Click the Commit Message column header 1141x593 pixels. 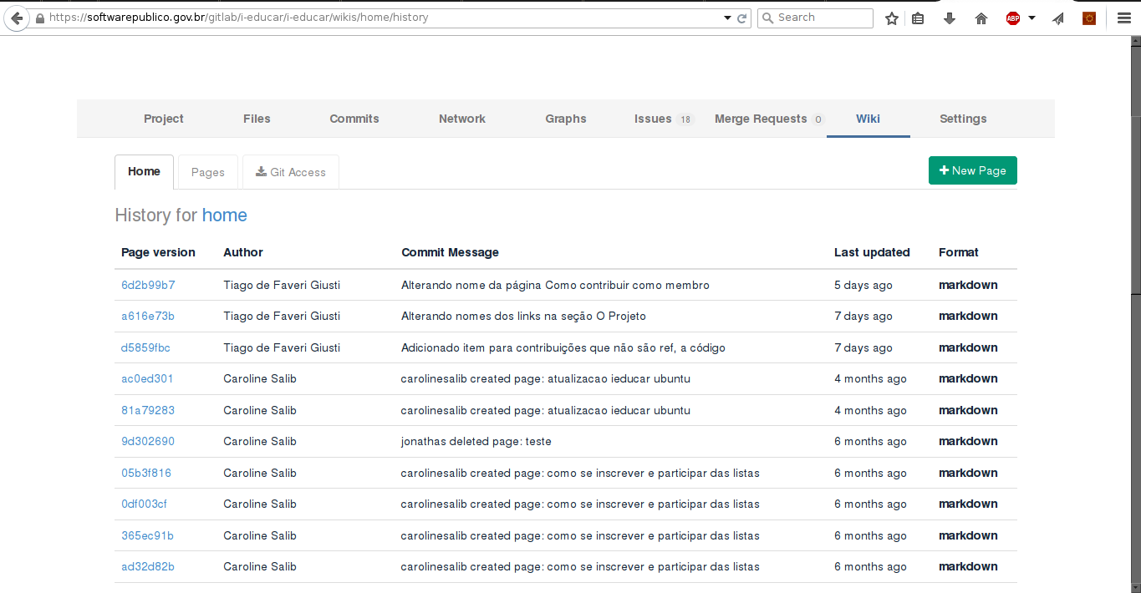click(450, 252)
